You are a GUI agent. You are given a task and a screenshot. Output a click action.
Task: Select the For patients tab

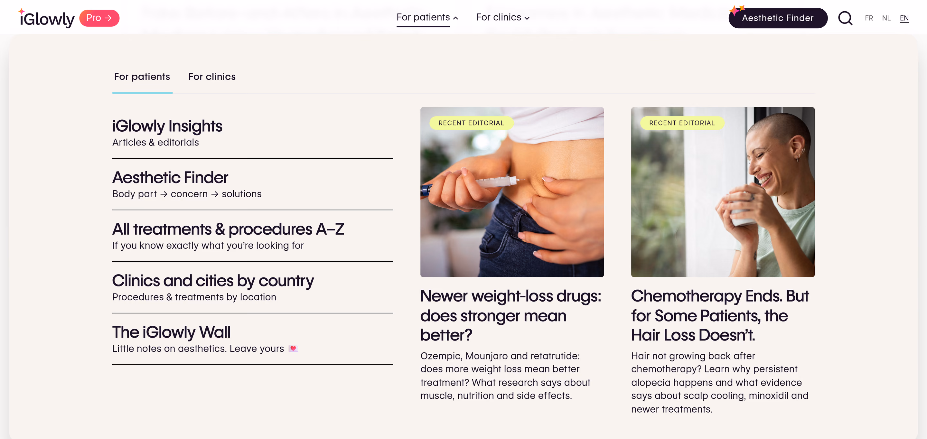point(142,77)
